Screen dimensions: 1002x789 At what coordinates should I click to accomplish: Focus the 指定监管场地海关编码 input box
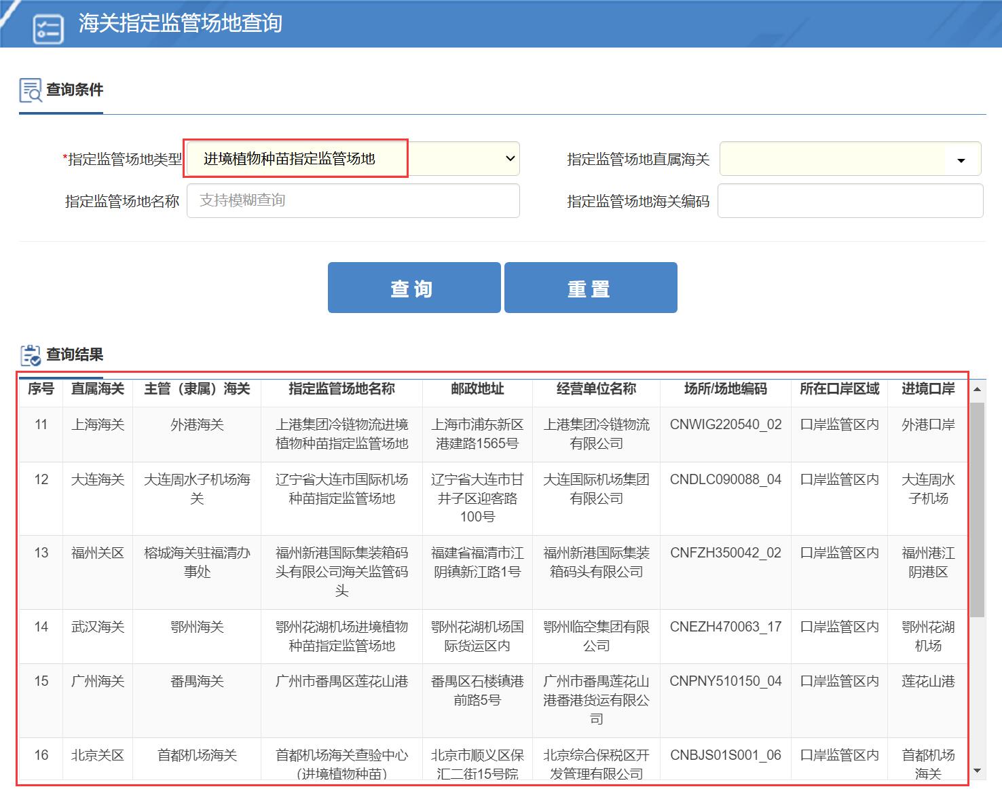coord(850,201)
